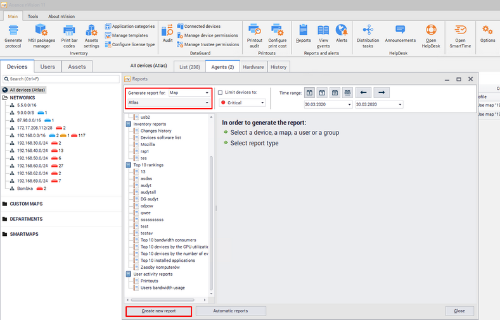Open the Atlas map selection dropdown
500x320 pixels.
pyautogui.click(x=168, y=102)
